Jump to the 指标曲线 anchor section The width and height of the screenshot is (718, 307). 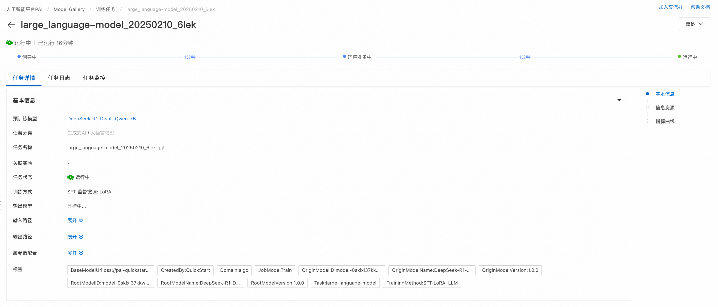(664, 121)
